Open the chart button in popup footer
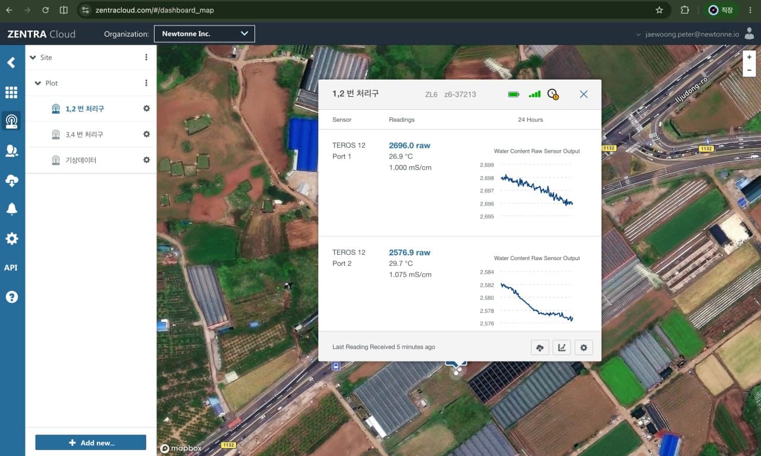This screenshot has width=761, height=456. [561, 347]
